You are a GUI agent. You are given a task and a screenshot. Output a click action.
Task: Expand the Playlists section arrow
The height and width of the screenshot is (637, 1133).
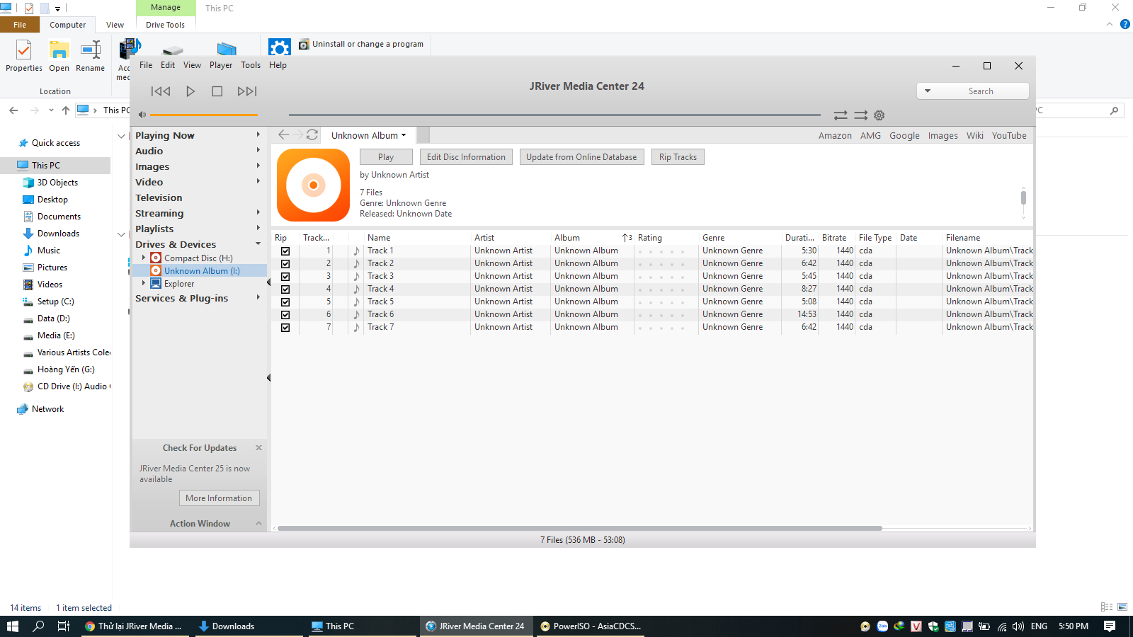(258, 228)
